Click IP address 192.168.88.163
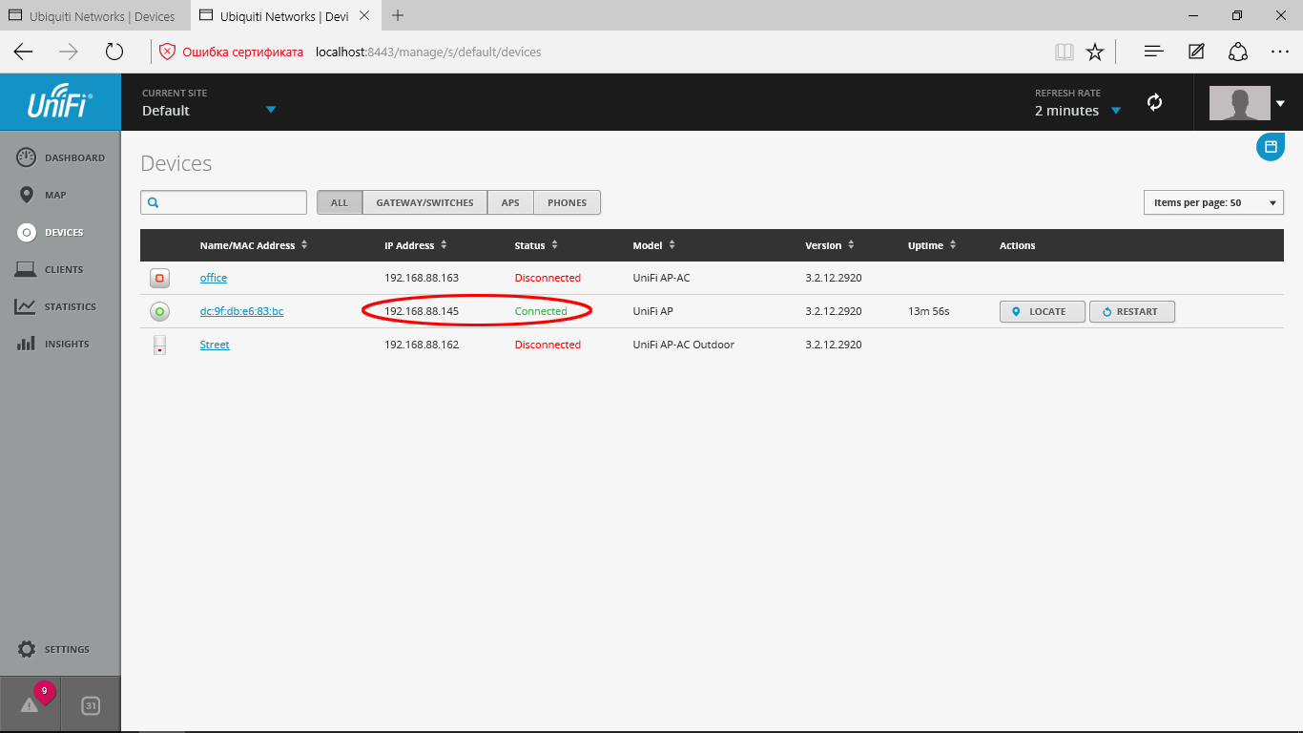 coord(422,278)
